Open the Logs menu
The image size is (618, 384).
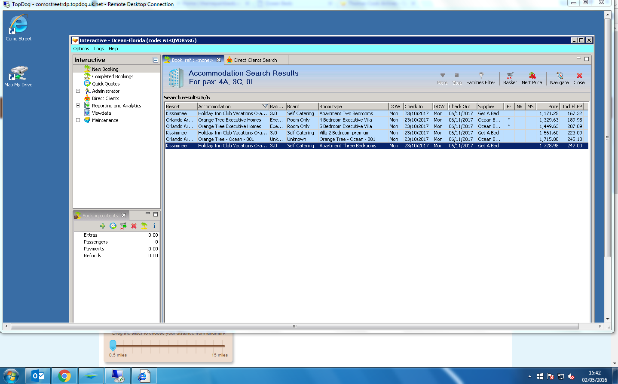(x=99, y=49)
